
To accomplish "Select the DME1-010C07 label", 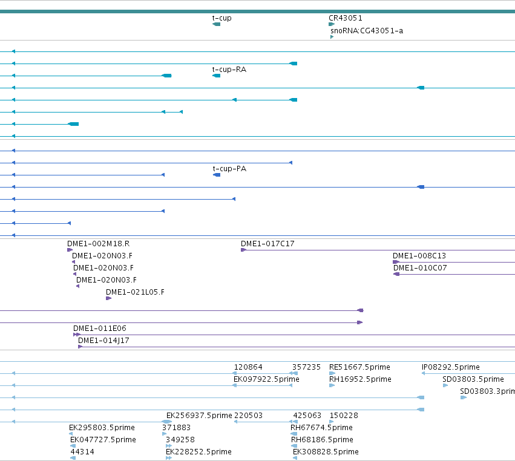I will click(x=420, y=267).
